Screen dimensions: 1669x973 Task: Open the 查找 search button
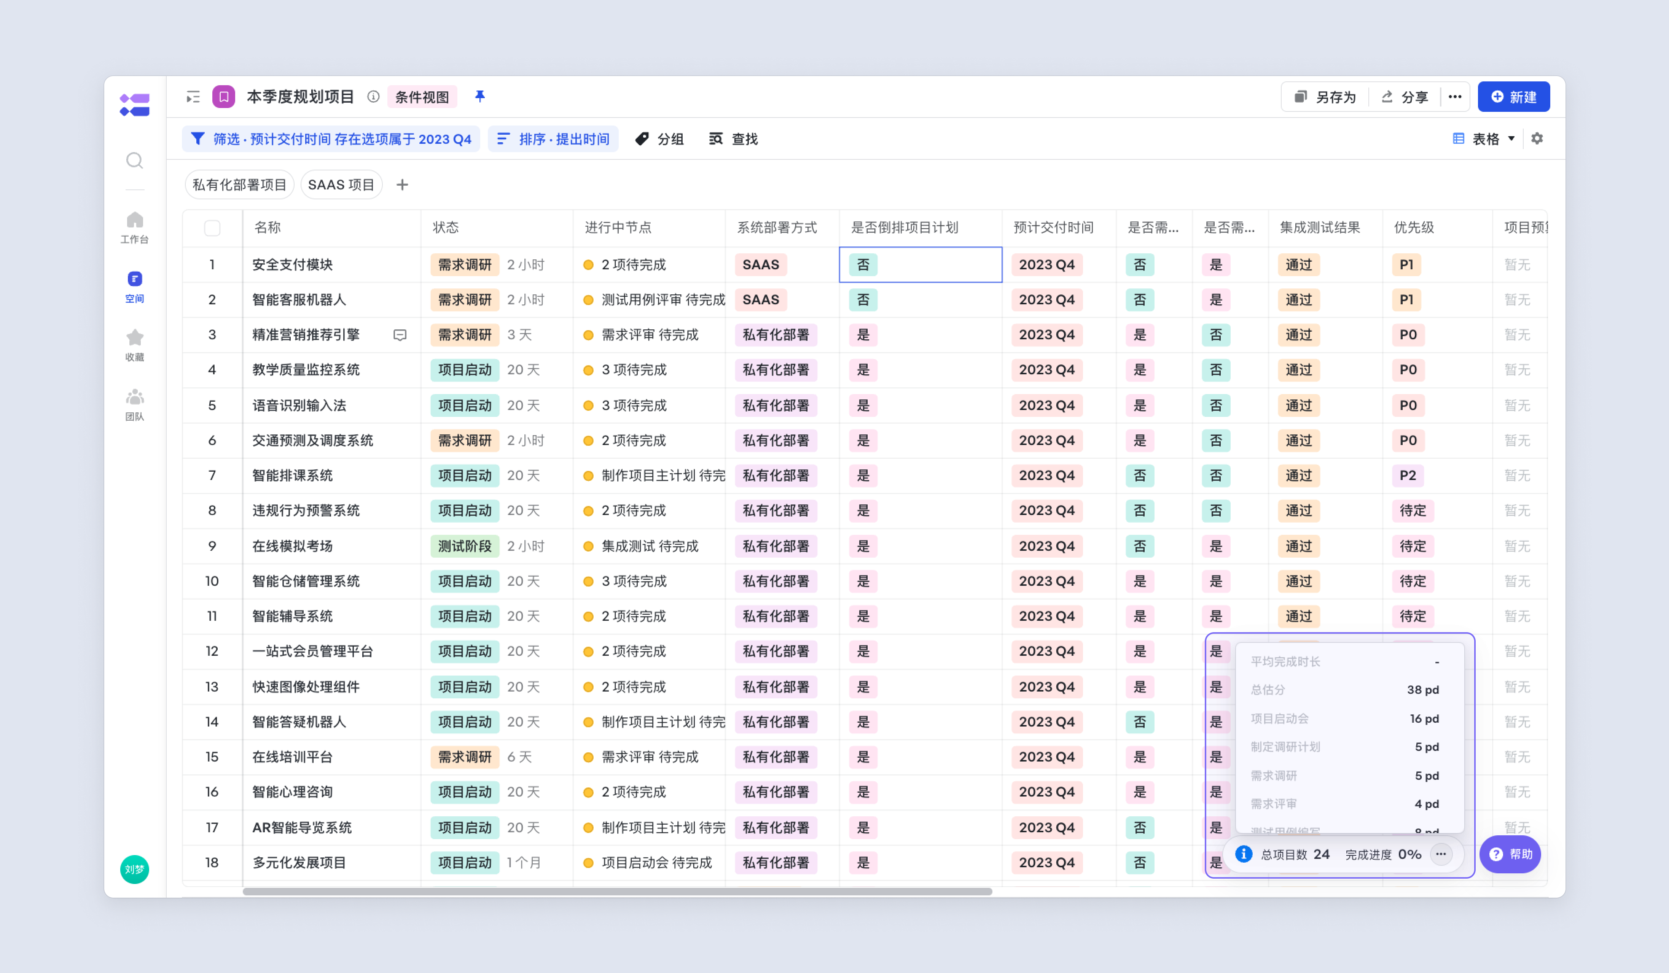click(x=733, y=139)
